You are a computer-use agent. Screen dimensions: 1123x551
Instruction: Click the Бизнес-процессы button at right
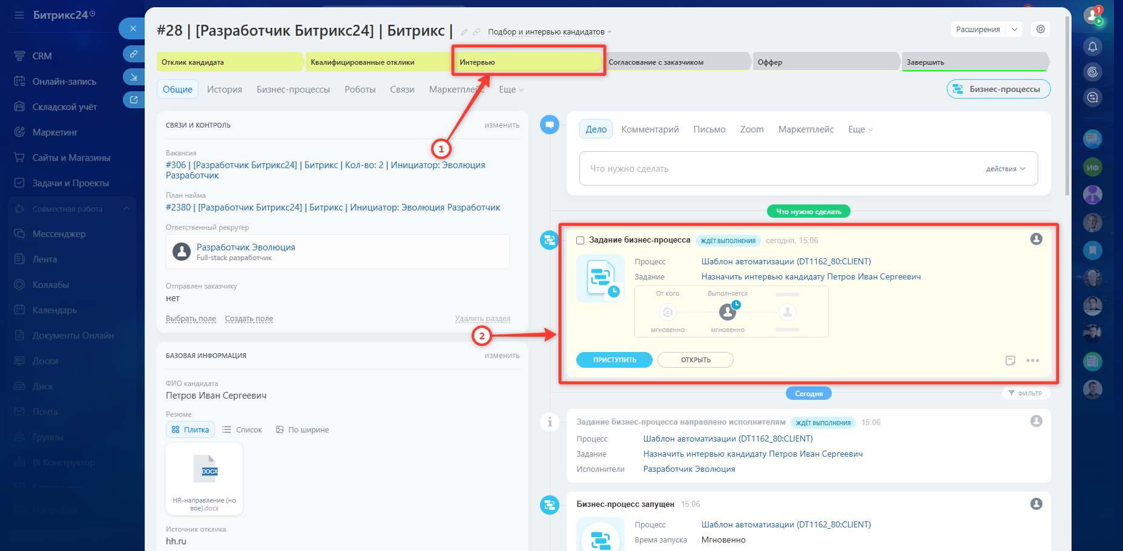(x=999, y=89)
